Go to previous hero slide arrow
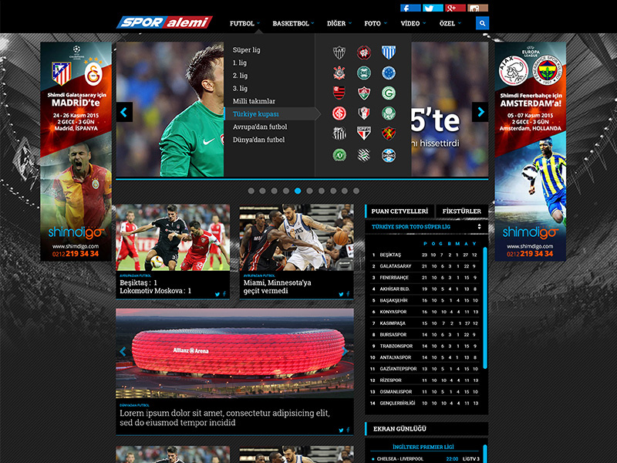Screen dimensions: 617x463 (124, 112)
